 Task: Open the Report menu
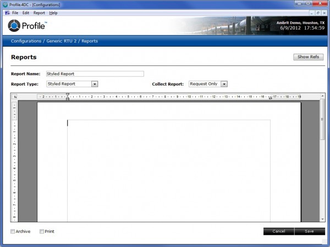click(x=39, y=13)
